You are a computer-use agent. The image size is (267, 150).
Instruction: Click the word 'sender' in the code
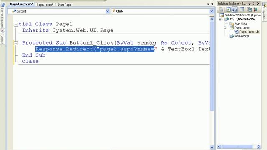coord(147,43)
